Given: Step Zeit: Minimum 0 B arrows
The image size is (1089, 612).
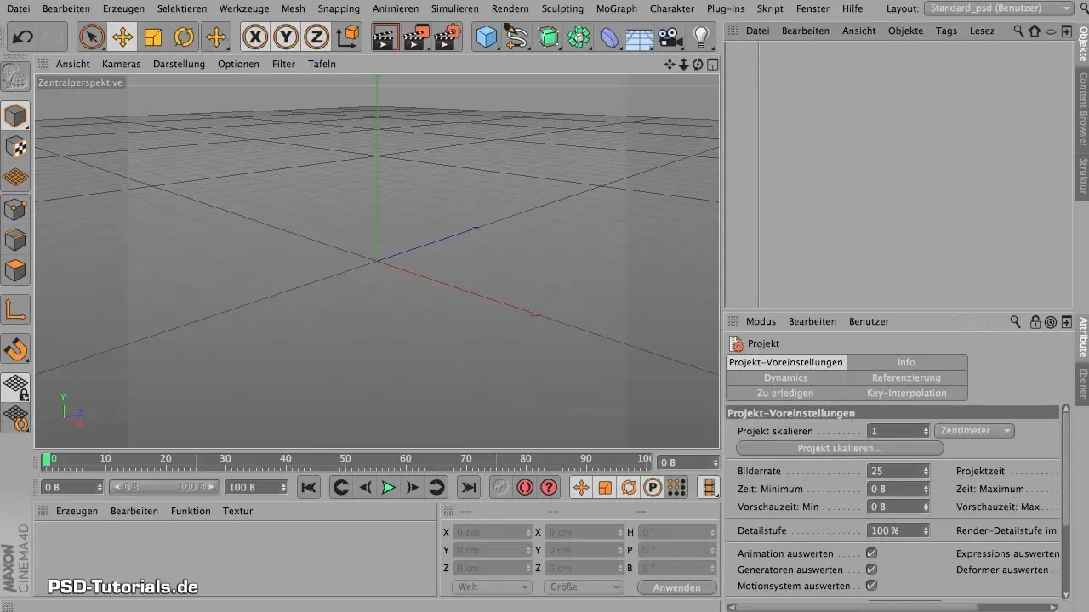Looking at the screenshot, I should click(926, 490).
